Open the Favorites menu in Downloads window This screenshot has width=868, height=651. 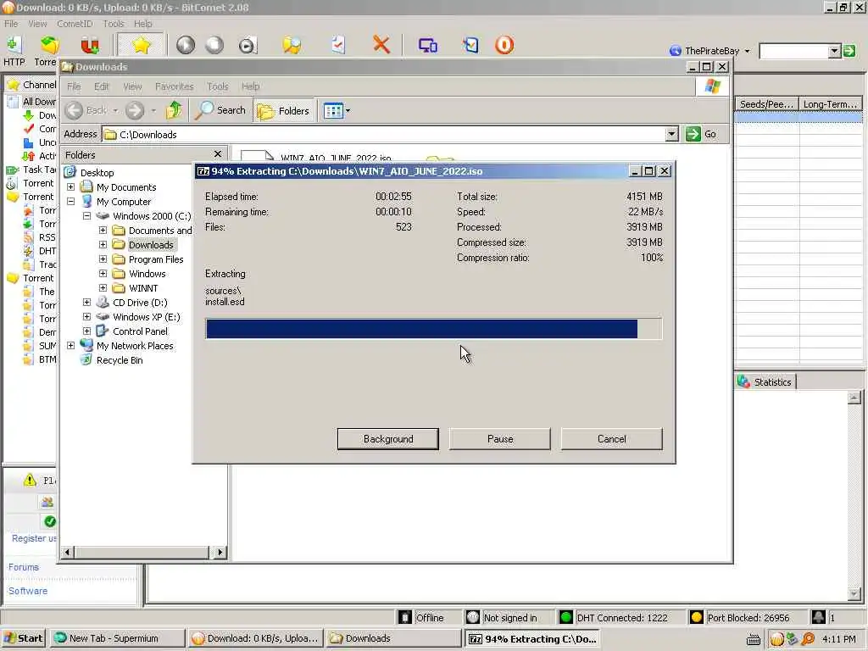[x=175, y=86]
